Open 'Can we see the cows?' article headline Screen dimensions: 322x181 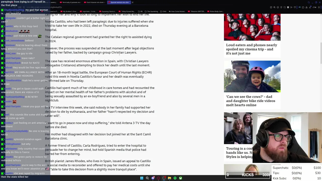(251, 101)
